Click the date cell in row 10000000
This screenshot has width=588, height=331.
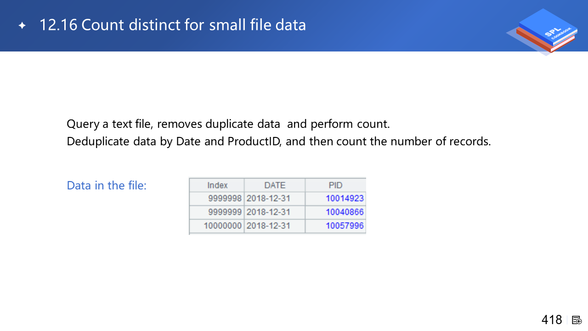click(268, 226)
